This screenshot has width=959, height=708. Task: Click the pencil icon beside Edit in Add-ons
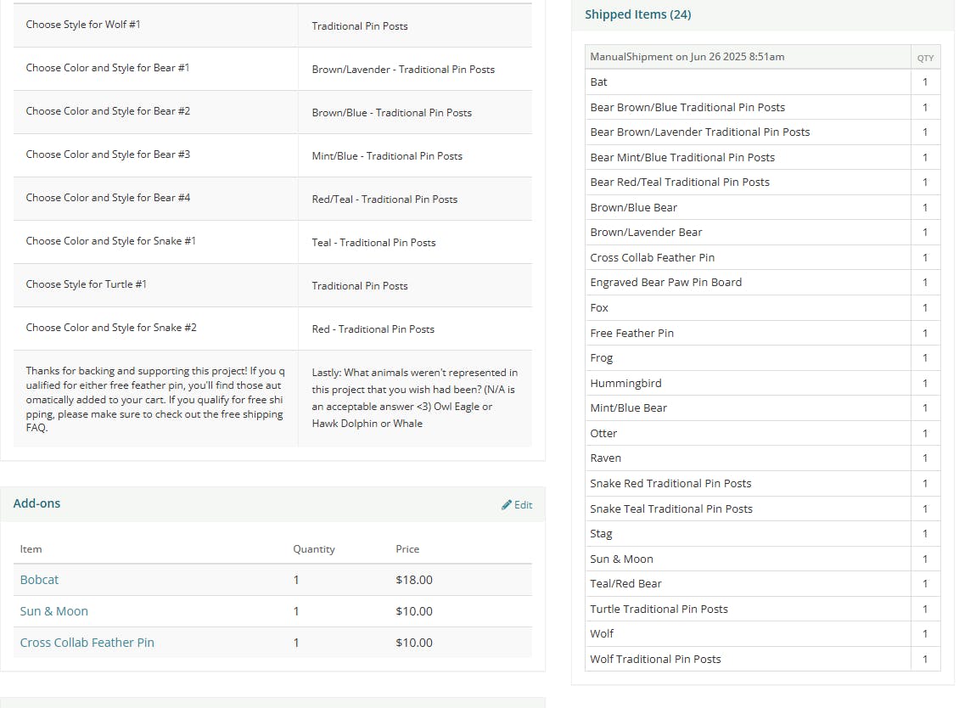(507, 505)
